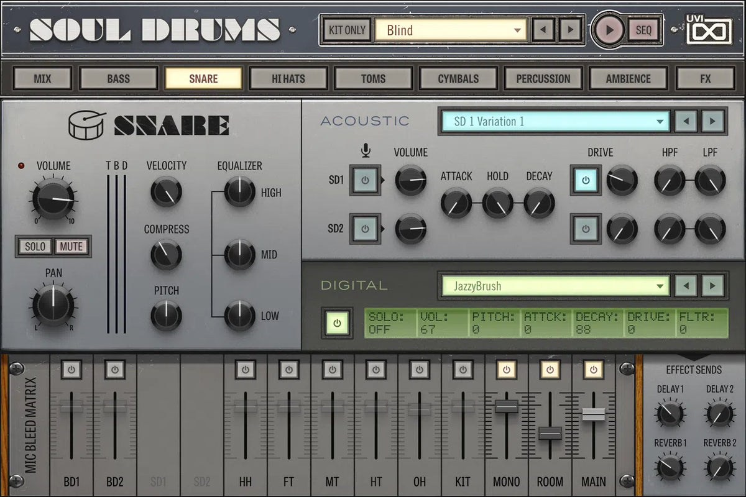Expand the JazzyBrush digital sample dropdown
This screenshot has width=746, height=497.
[555, 286]
